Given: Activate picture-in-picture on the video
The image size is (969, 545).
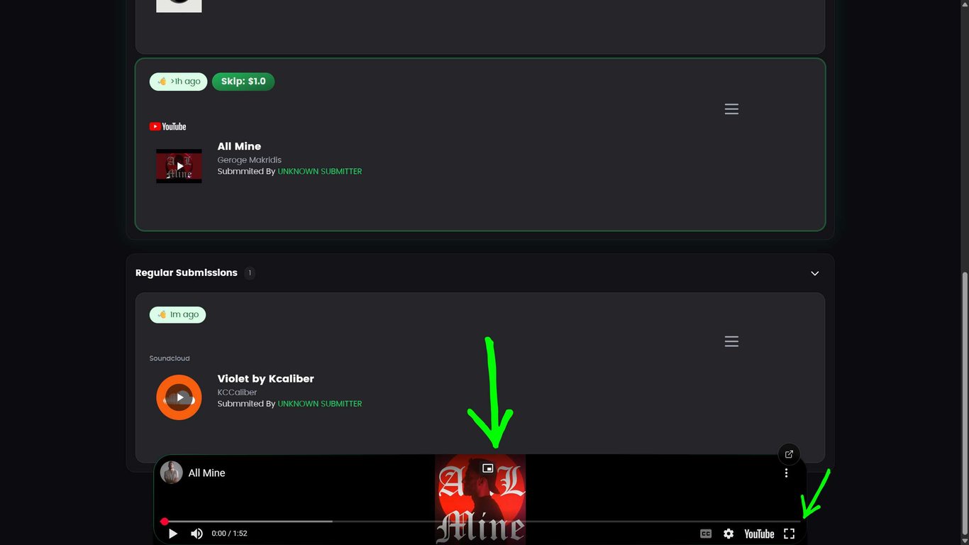Looking at the screenshot, I should tap(487, 468).
